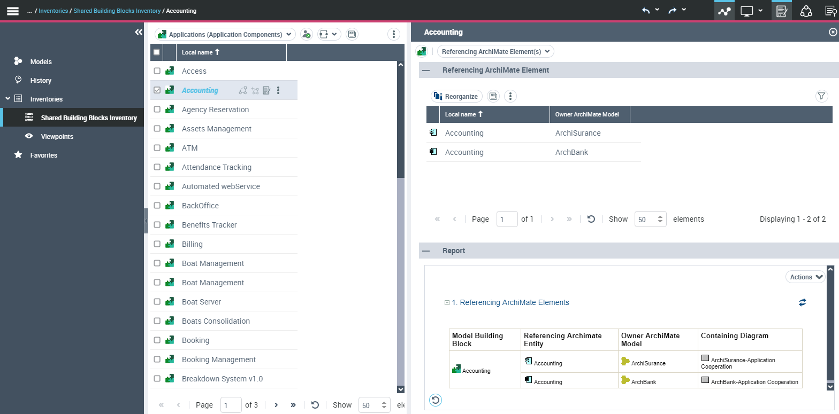Open graph view icon in top bar
The width and height of the screenshot is (839, 414).
point(724,11)
